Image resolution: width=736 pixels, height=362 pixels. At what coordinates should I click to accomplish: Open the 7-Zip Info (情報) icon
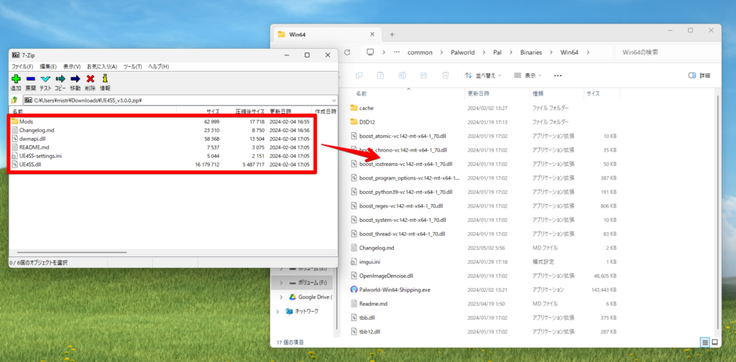pos(105,80)
